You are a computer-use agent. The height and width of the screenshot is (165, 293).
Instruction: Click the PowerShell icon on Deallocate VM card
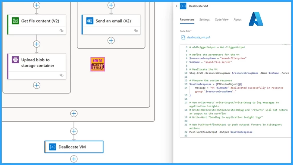[x=53, y=147]
